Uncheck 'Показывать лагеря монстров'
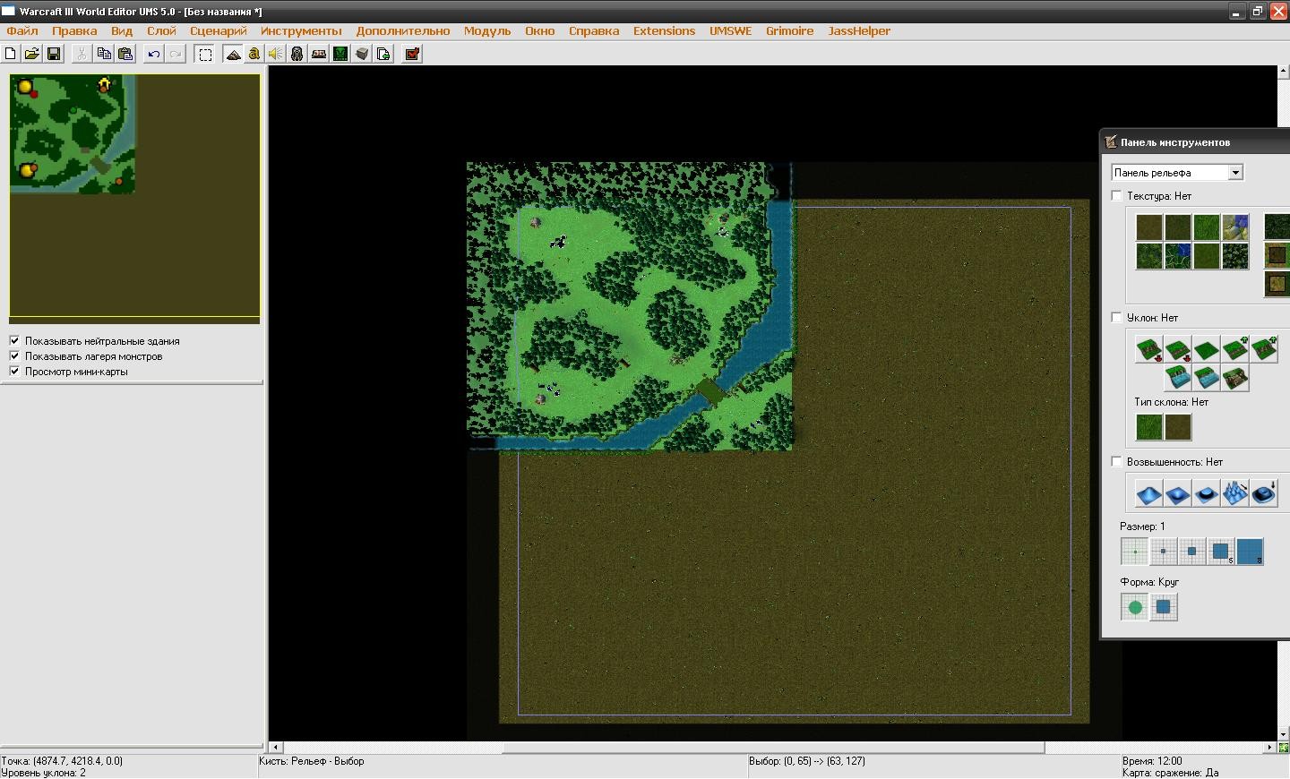Image resolution: width=1290 pixels, height=779 pixels. point(14,356)
